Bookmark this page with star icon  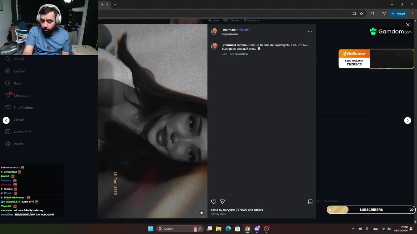(x=361, y=14)
